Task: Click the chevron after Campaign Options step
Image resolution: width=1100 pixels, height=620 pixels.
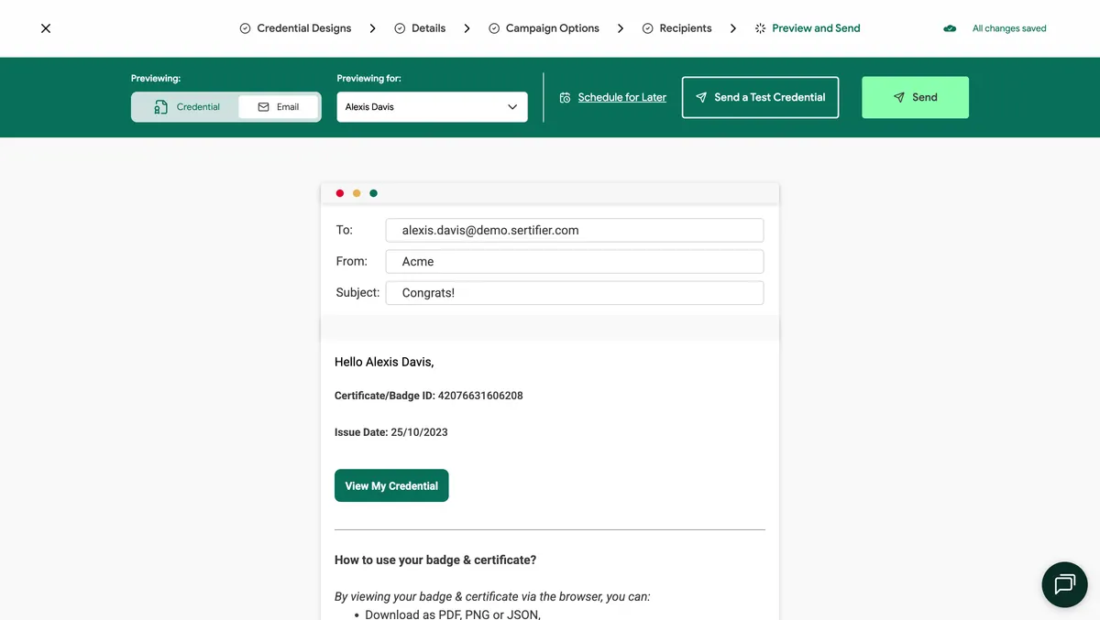Action: click(x=621, y=28)
